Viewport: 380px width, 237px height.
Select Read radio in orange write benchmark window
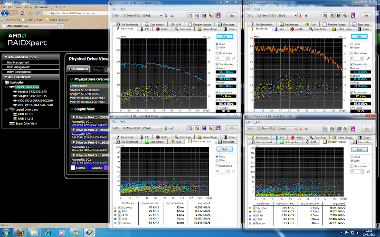[351, 43]
